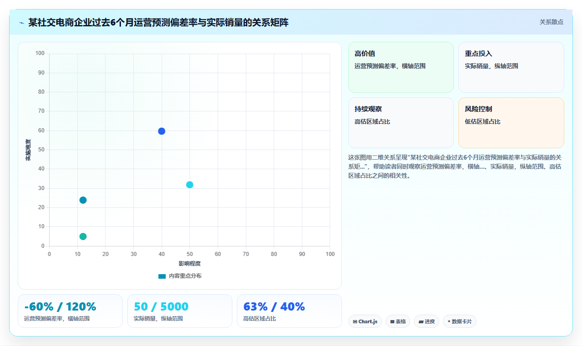Click the chart title heading text
The height and width of the screenshot is (346, 582).
pos(158,22)
